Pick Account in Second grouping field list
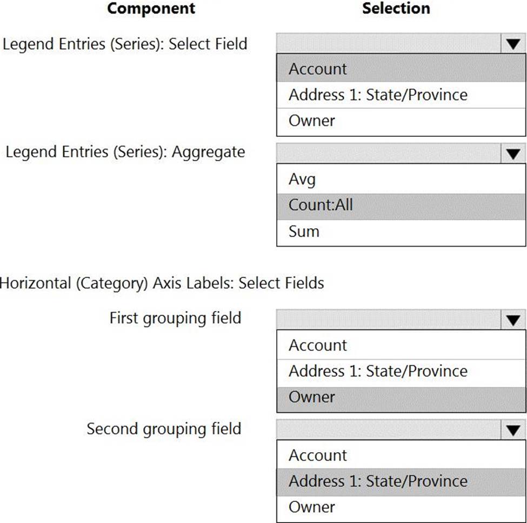 tap(401, 455)
